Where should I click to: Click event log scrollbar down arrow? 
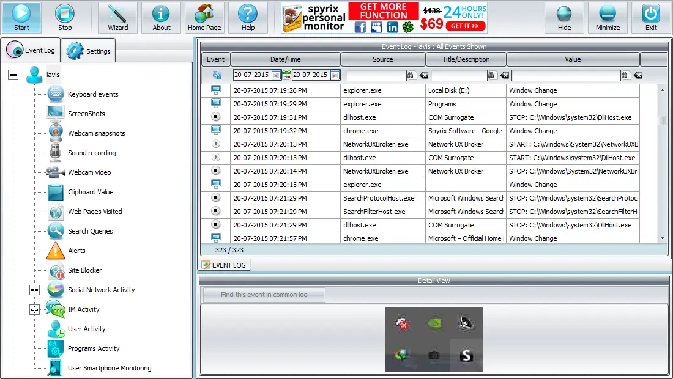pos(662,238)
